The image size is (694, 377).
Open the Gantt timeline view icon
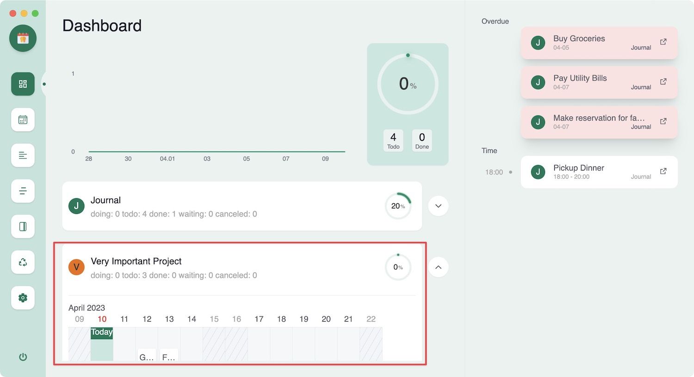(23, 191)
